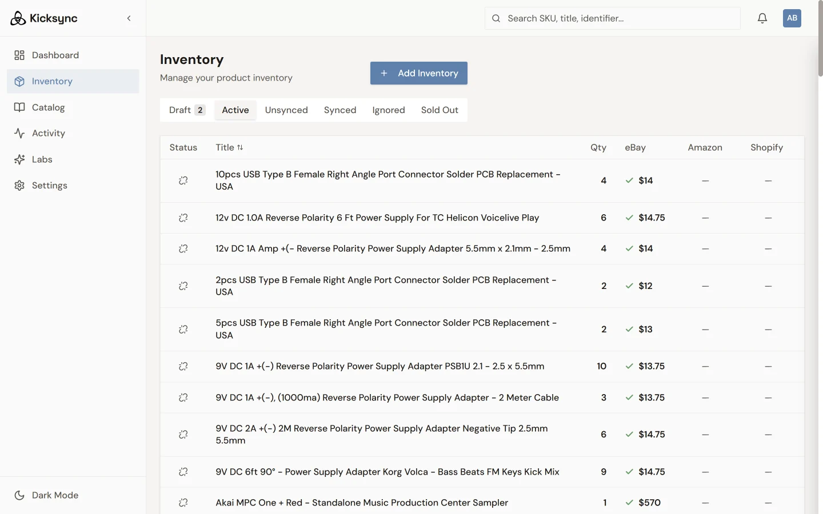Open Labs in the sidebar
Image resolution: width=823 pixels, height=514 pixels.
pyautogui.click(x=73, y=159)
